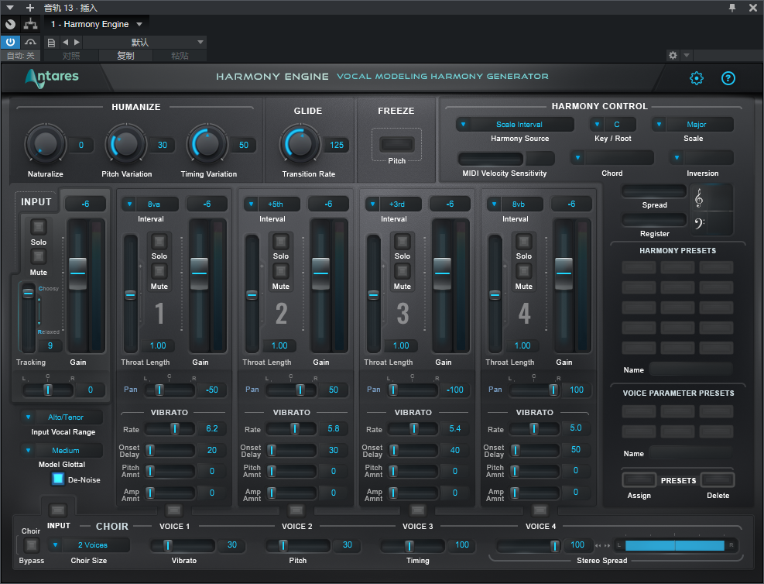Enable choir for Voice 1

pyautogui.click(x=174, y=510)
